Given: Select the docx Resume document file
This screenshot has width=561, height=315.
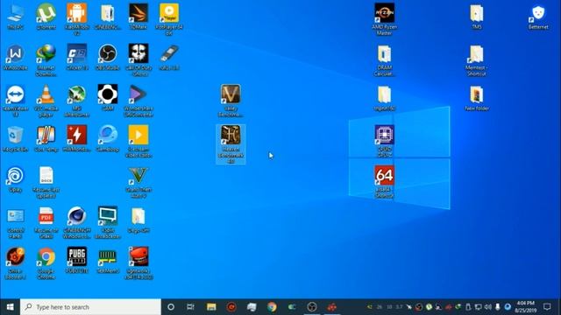Looking at the screenshot, I should point(46,183).
